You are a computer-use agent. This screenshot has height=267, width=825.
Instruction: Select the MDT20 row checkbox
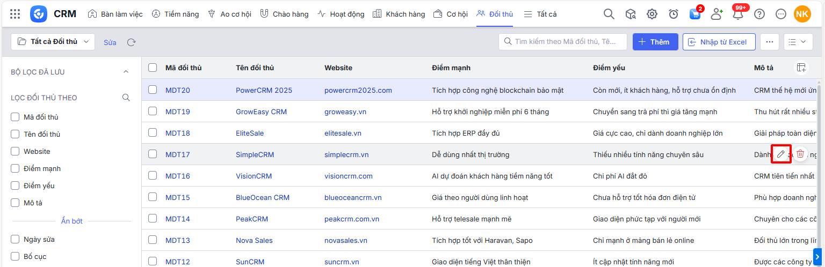click(x=153, y=90)
